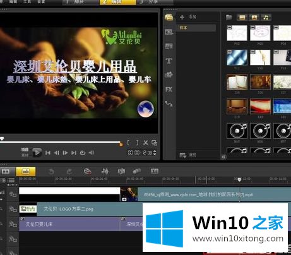Screen dimensions: 291x255
Task: Open the Title library T icon
Action: [169, 61]
